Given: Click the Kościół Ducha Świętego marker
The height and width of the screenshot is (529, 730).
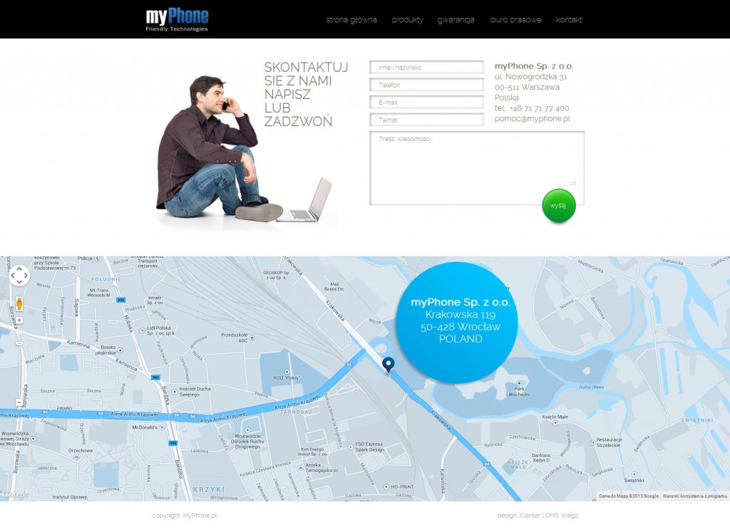Looking at the screenshot, I should click(x=175, y=392).
